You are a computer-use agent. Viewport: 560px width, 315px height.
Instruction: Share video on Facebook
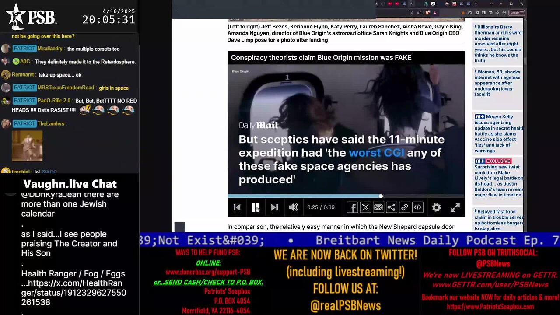point(352,207)
